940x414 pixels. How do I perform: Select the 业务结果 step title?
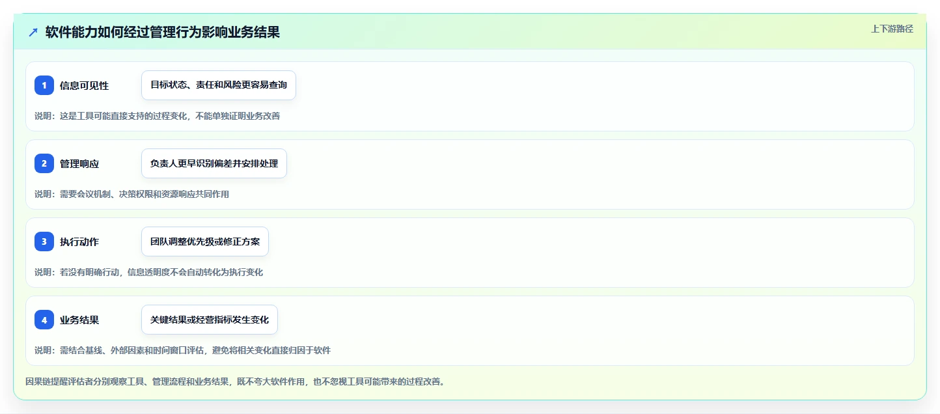79,320
